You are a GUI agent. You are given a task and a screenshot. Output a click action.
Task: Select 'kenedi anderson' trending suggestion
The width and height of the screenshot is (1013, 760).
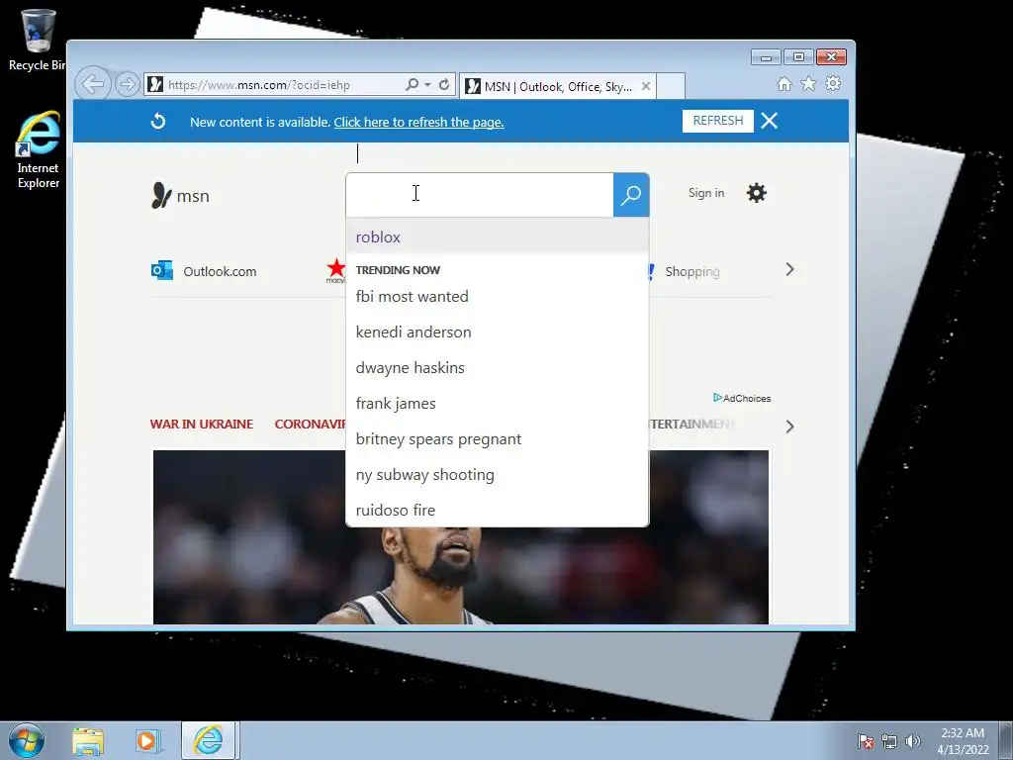497,332
